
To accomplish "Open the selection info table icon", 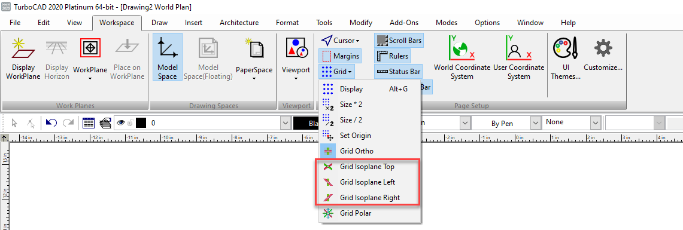I will click(89, 123).
